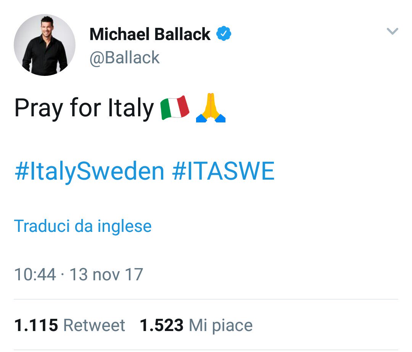The height and width of the screenshot is (352, 412).
Task: Click the praying hands emoji
Action: (211, 109)
